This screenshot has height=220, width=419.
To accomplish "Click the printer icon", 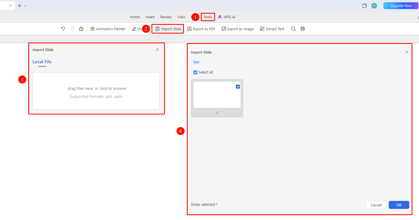I will point(303,29).
